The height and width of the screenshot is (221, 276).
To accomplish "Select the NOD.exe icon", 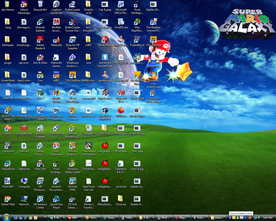I will pos(121,112).
